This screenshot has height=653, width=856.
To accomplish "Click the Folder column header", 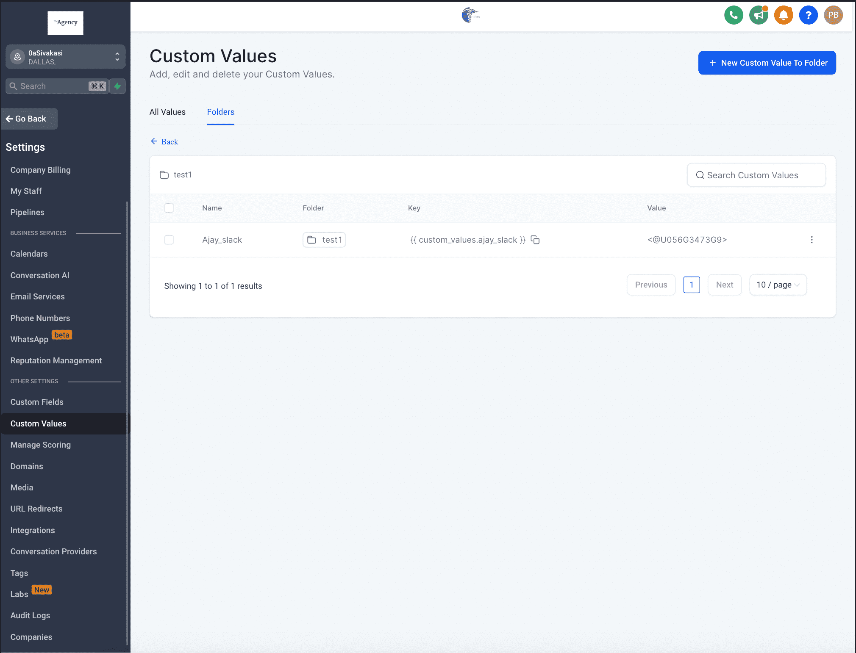I will (x=313, y=208).
